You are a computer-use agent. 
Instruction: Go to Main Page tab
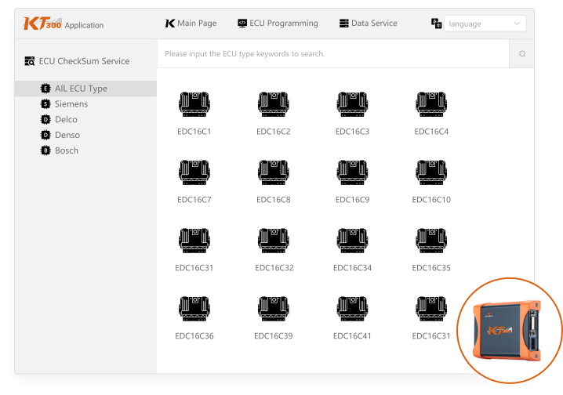click(191, 24)
